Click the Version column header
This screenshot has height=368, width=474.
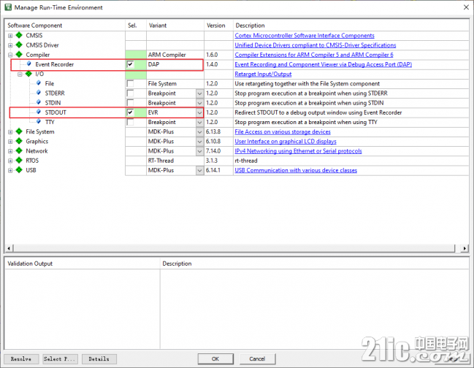point(218,26)
